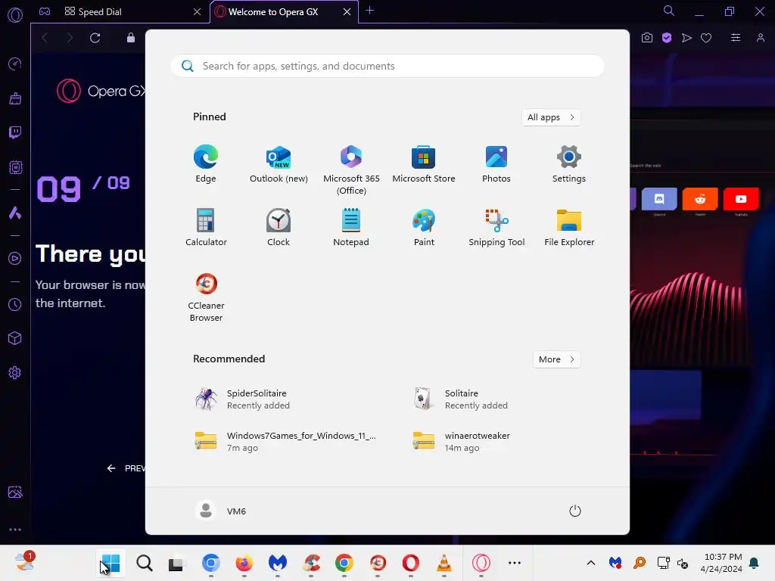
Task: Open Twitch in Opera GX sidebar
Action: 15,132
